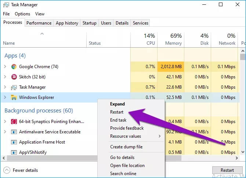This screenshot has width=246, height=178.
Task: Click the Windows Explorer folder icon
Action: (x=14, y=97)
